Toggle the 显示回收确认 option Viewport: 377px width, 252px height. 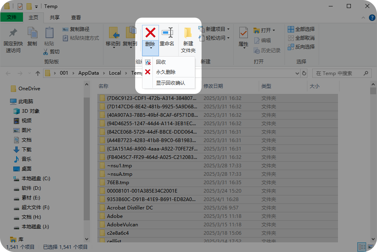coord(170,83)
